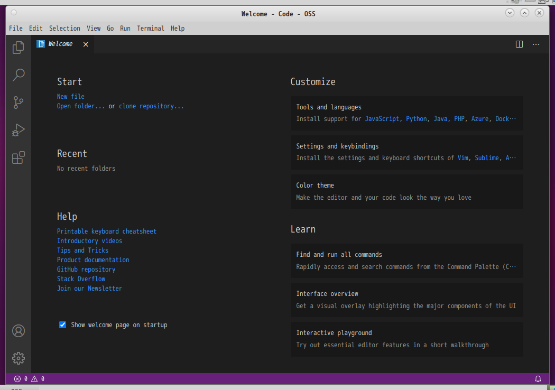Open the Manage gear icon
The width and height of the screenshot is (555, 390).
[18, 358]
